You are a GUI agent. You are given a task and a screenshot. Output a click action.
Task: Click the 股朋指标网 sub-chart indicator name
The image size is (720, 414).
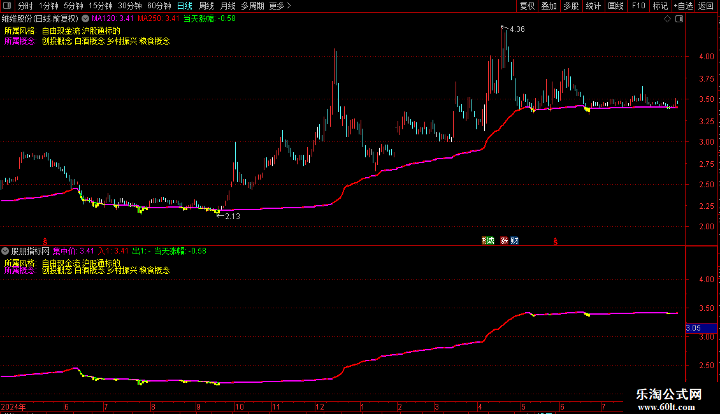pyautogui.click(x=31, y=251)
